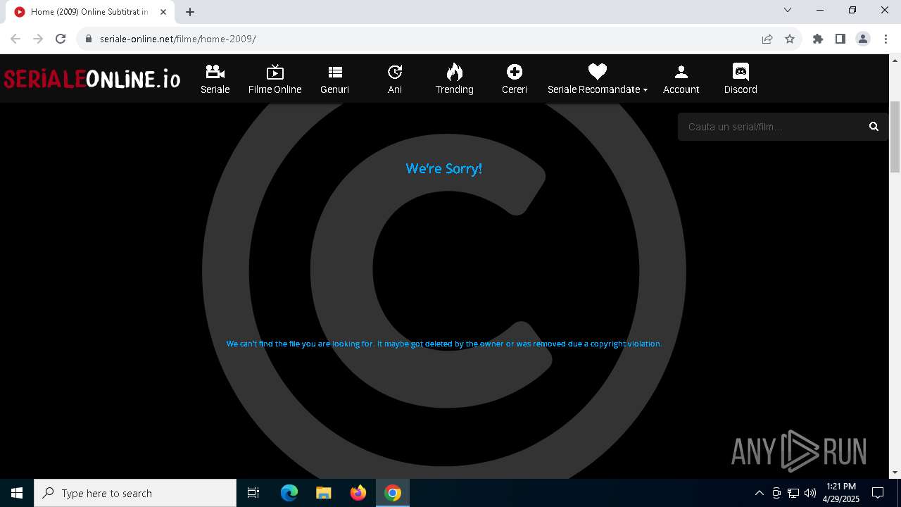
Task: Open the Cereri plus icon
Action: point(515,72)
